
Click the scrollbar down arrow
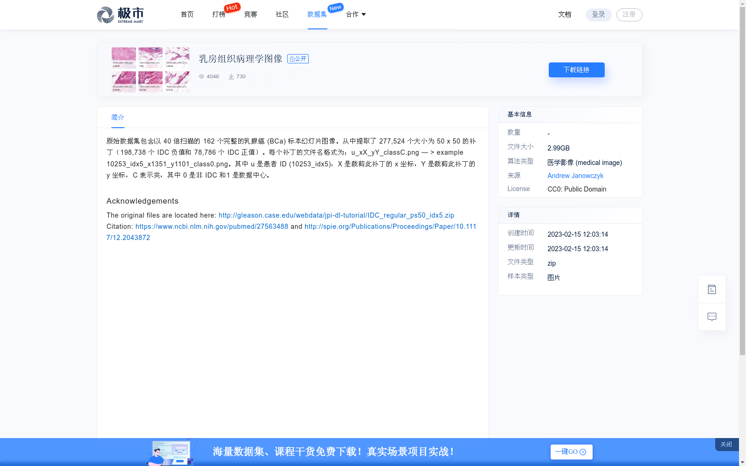click(742, 462)
